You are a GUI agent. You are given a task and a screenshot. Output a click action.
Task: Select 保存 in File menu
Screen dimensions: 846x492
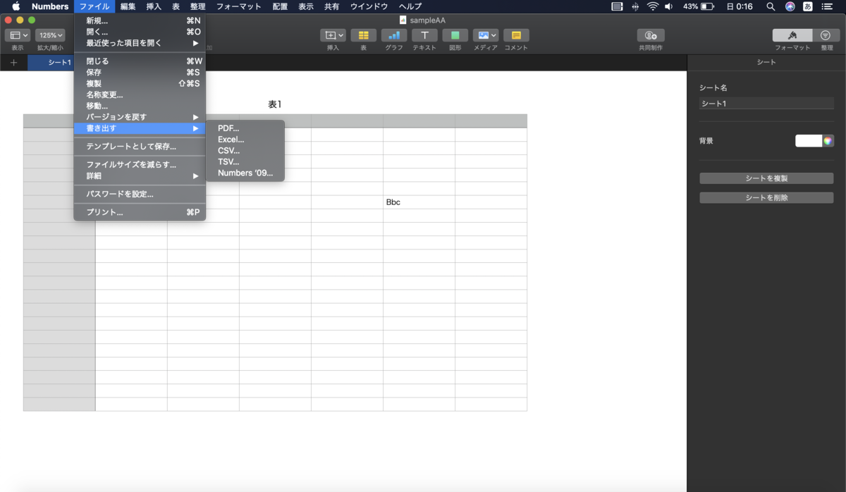pos(140,73)
